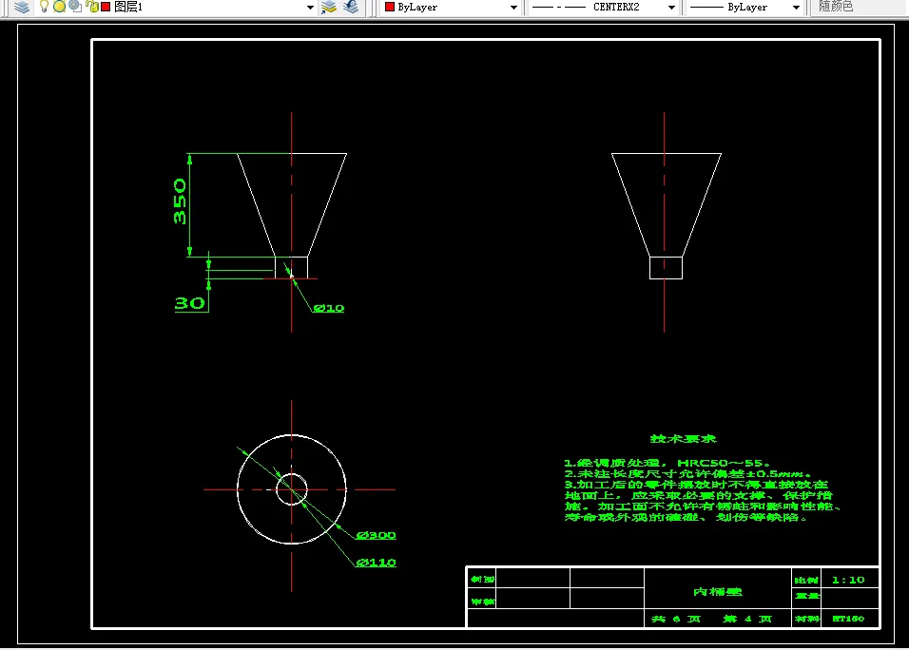Select the Ø300 diameter annotation
909x650 pixels.
tap(377, 535)
